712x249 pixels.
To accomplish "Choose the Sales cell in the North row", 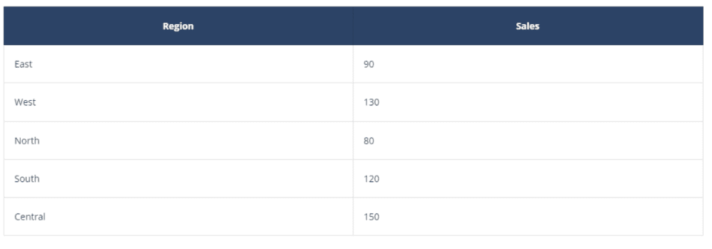I will tap(528, 141).
